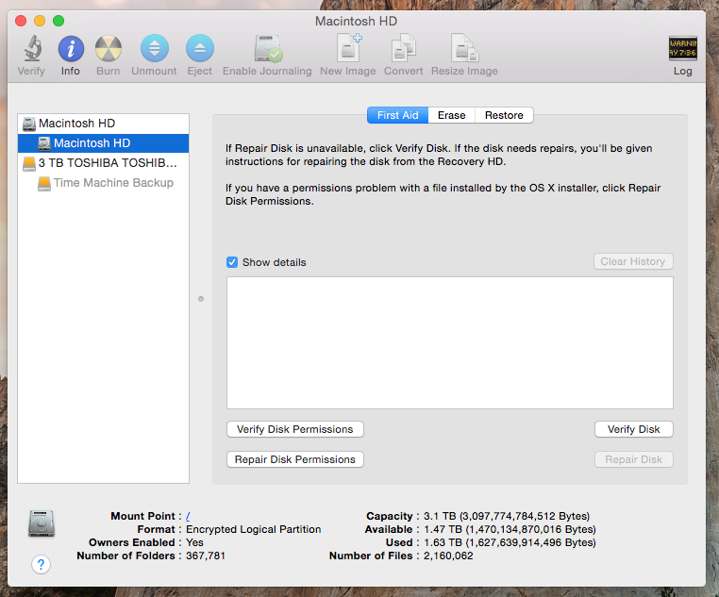
Task: Click the Burn radiation icon
Action: tap(109, 48)
